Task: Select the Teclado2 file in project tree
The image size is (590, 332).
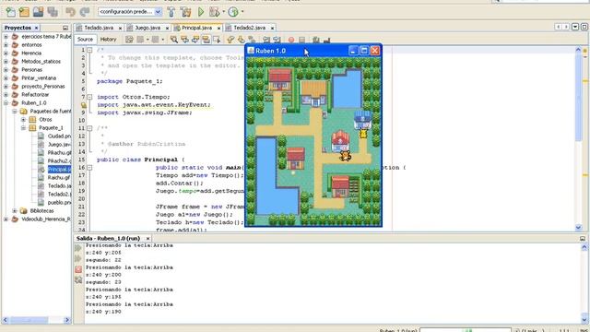Action: (x=59, y=195)
